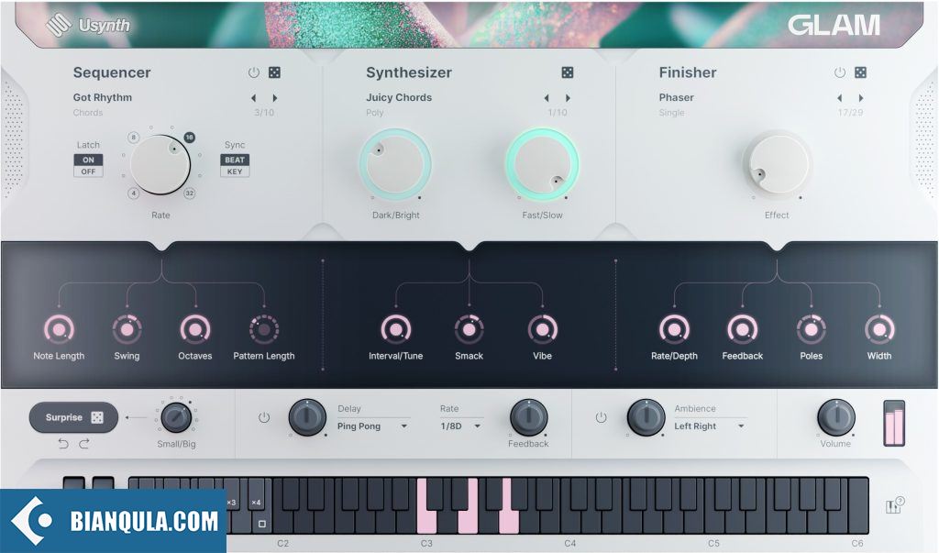This screenshot has height=553, width=939.
Task: Click the Delay amount knob
Action: (307, 417)
